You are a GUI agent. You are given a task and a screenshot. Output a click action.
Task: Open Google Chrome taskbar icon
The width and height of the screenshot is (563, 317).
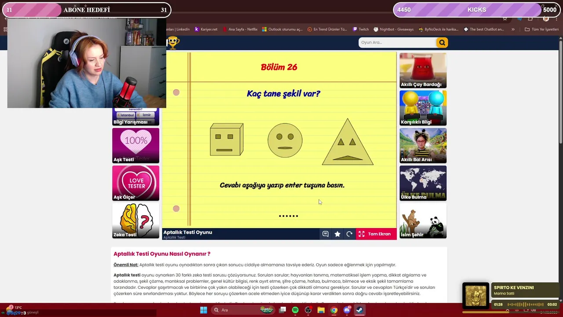tap(334, 310)
